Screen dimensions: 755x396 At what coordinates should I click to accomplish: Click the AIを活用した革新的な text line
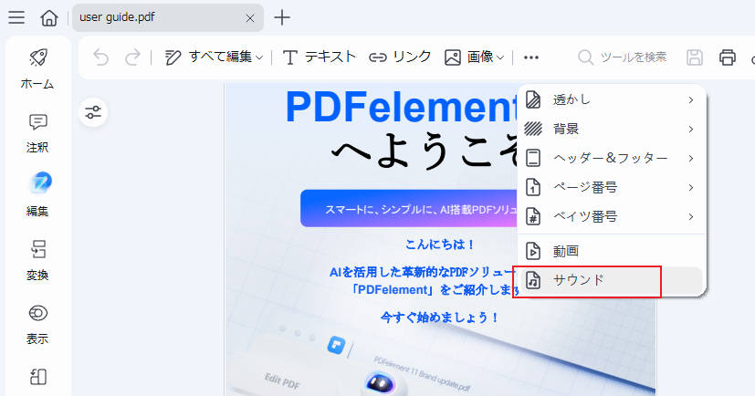pyautogui.click(x=424, y=272)
